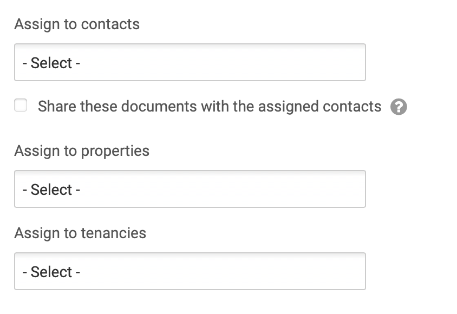
Task: Click the 'Assign to tenancies' field label
Action: (80, 233)
